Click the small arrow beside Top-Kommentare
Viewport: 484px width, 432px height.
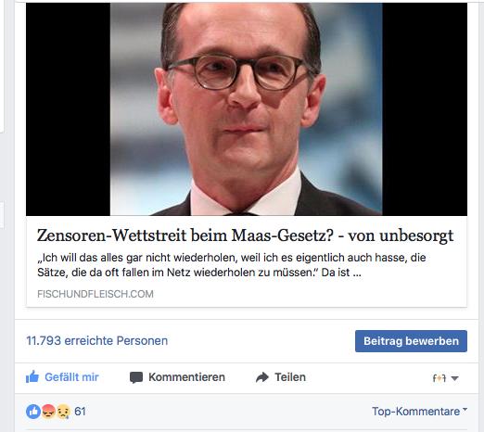tap(465, 409)
